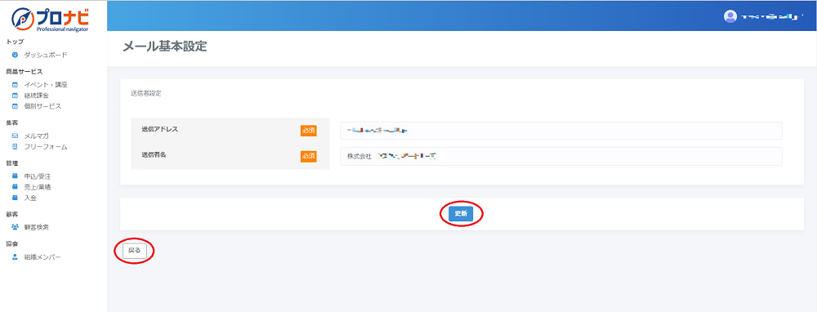This screenshot has height=312, width=817.
Task: Click the calendar icon beside イベント・講座
Action: (x=15, y=84)
